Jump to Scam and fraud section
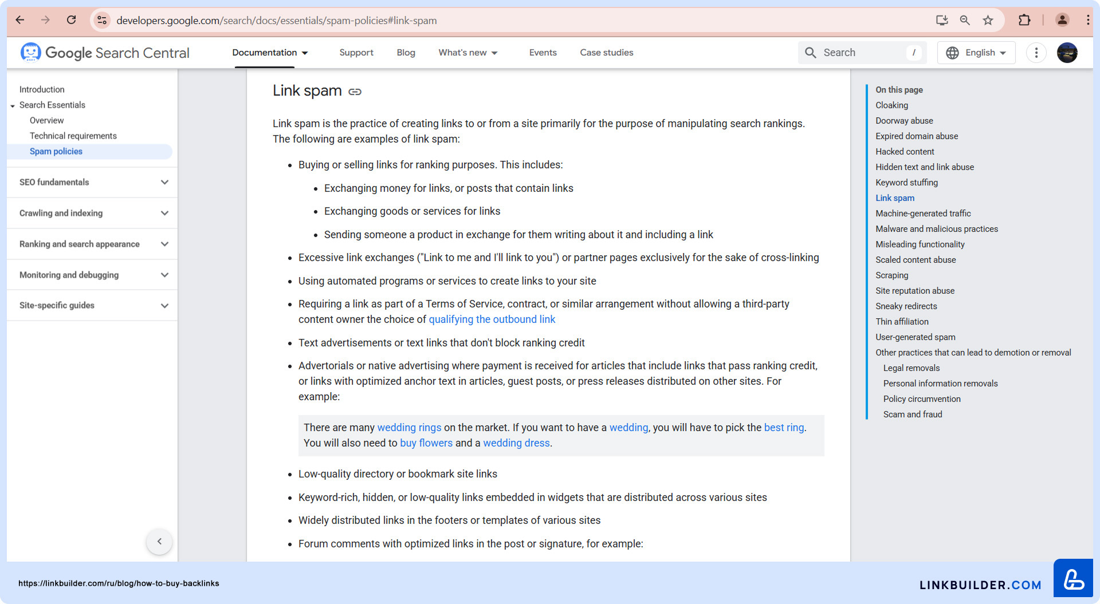 coord(913,414)
